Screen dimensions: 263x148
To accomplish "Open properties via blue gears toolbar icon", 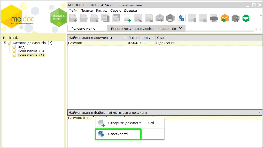I will pos(181,18).
